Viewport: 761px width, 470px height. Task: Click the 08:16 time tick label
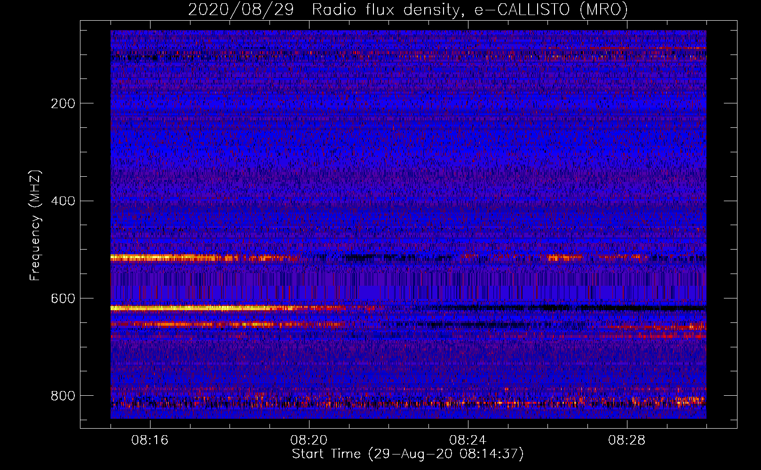pyautogui.click(x=150, y=440)
